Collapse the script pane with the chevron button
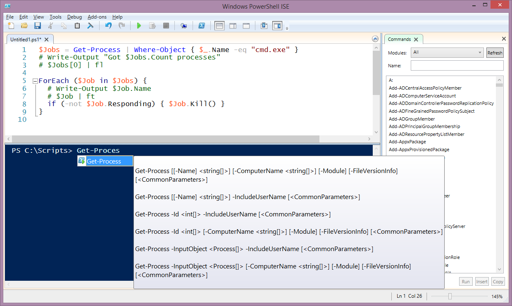 (375, 39)
